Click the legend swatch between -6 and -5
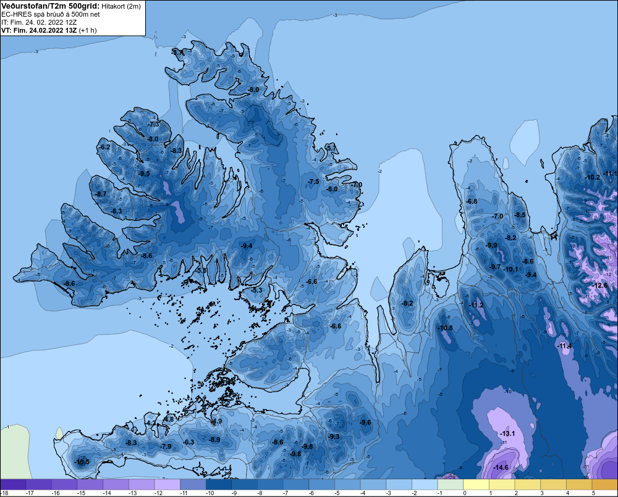 [x=321, y=485]
